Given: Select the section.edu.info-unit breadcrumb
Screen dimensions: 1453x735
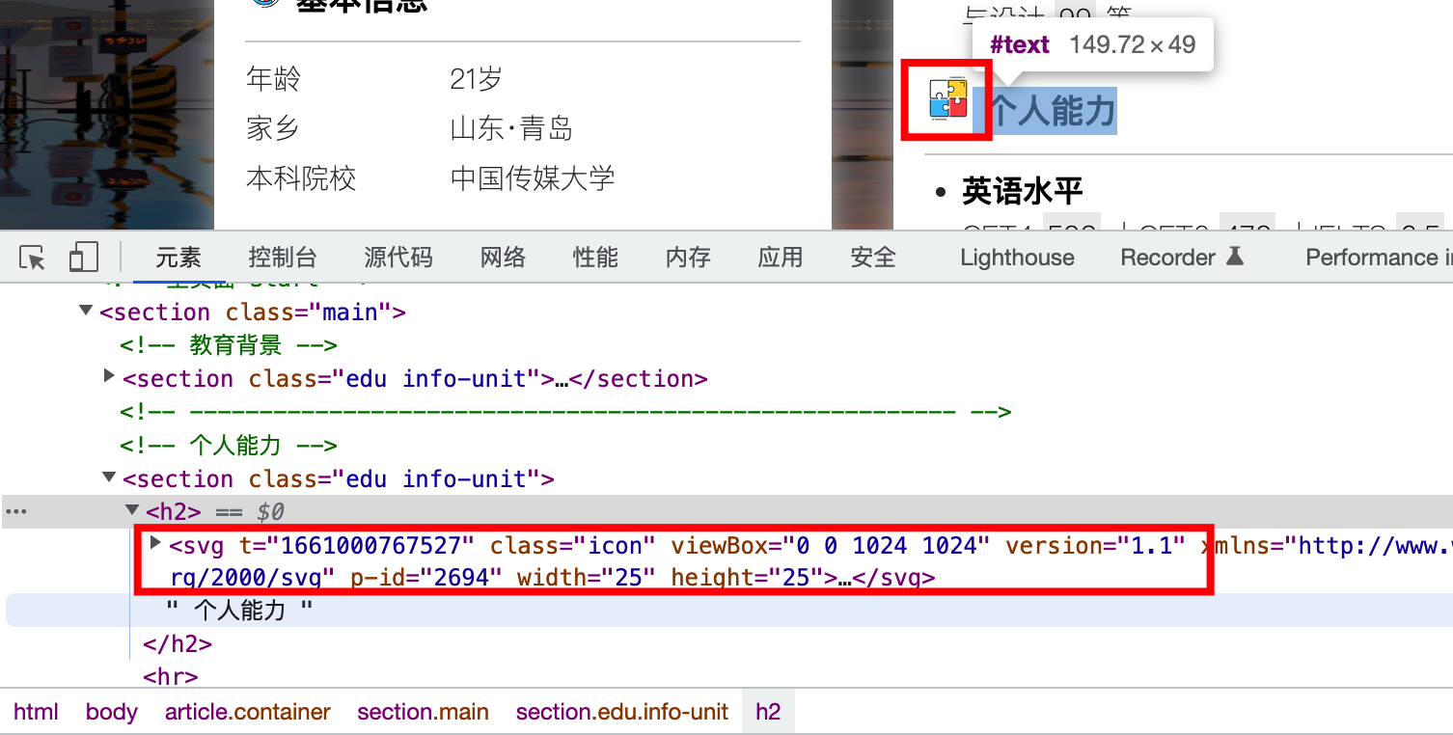Looking at the screenshot, I should (621, 712).
